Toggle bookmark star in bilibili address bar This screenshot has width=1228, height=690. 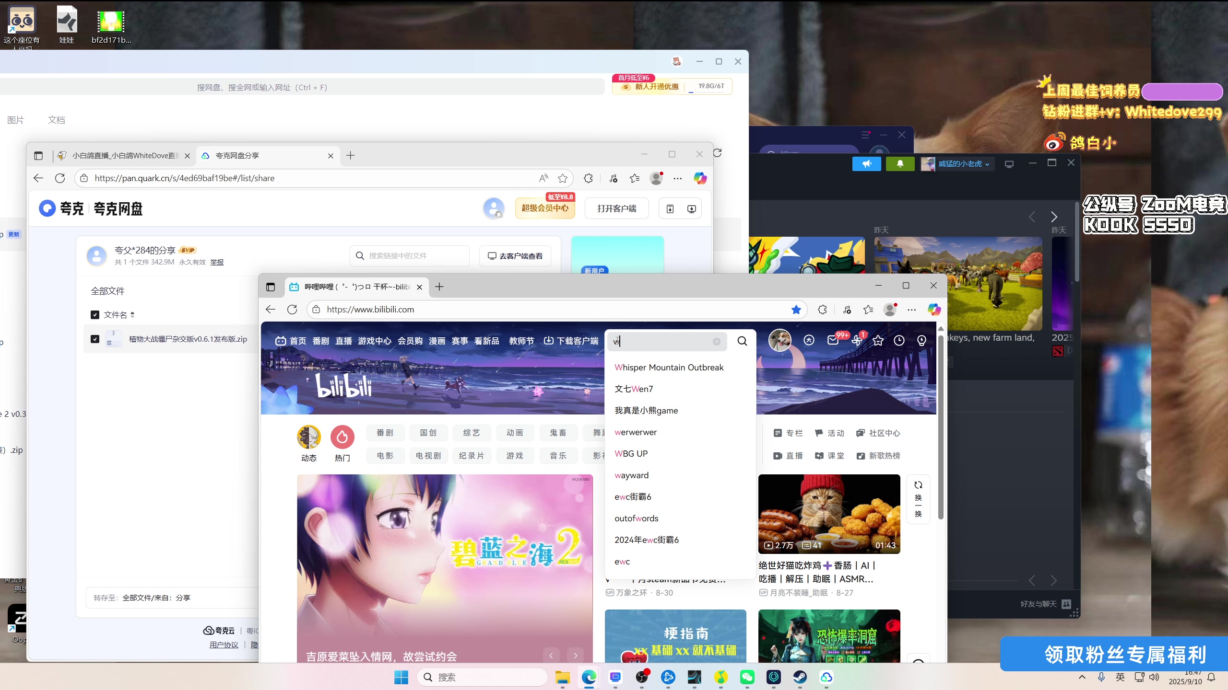point(796,310)
